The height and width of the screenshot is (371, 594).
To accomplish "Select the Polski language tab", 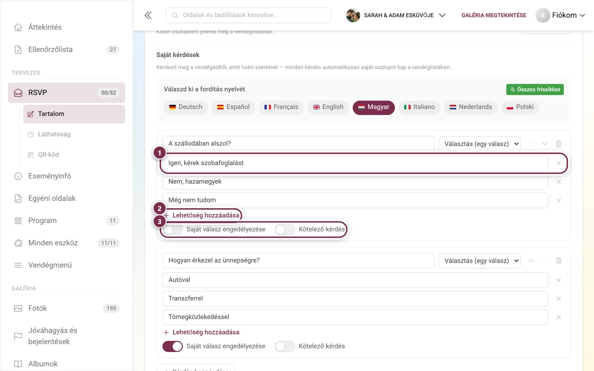I will click(520, 107).
